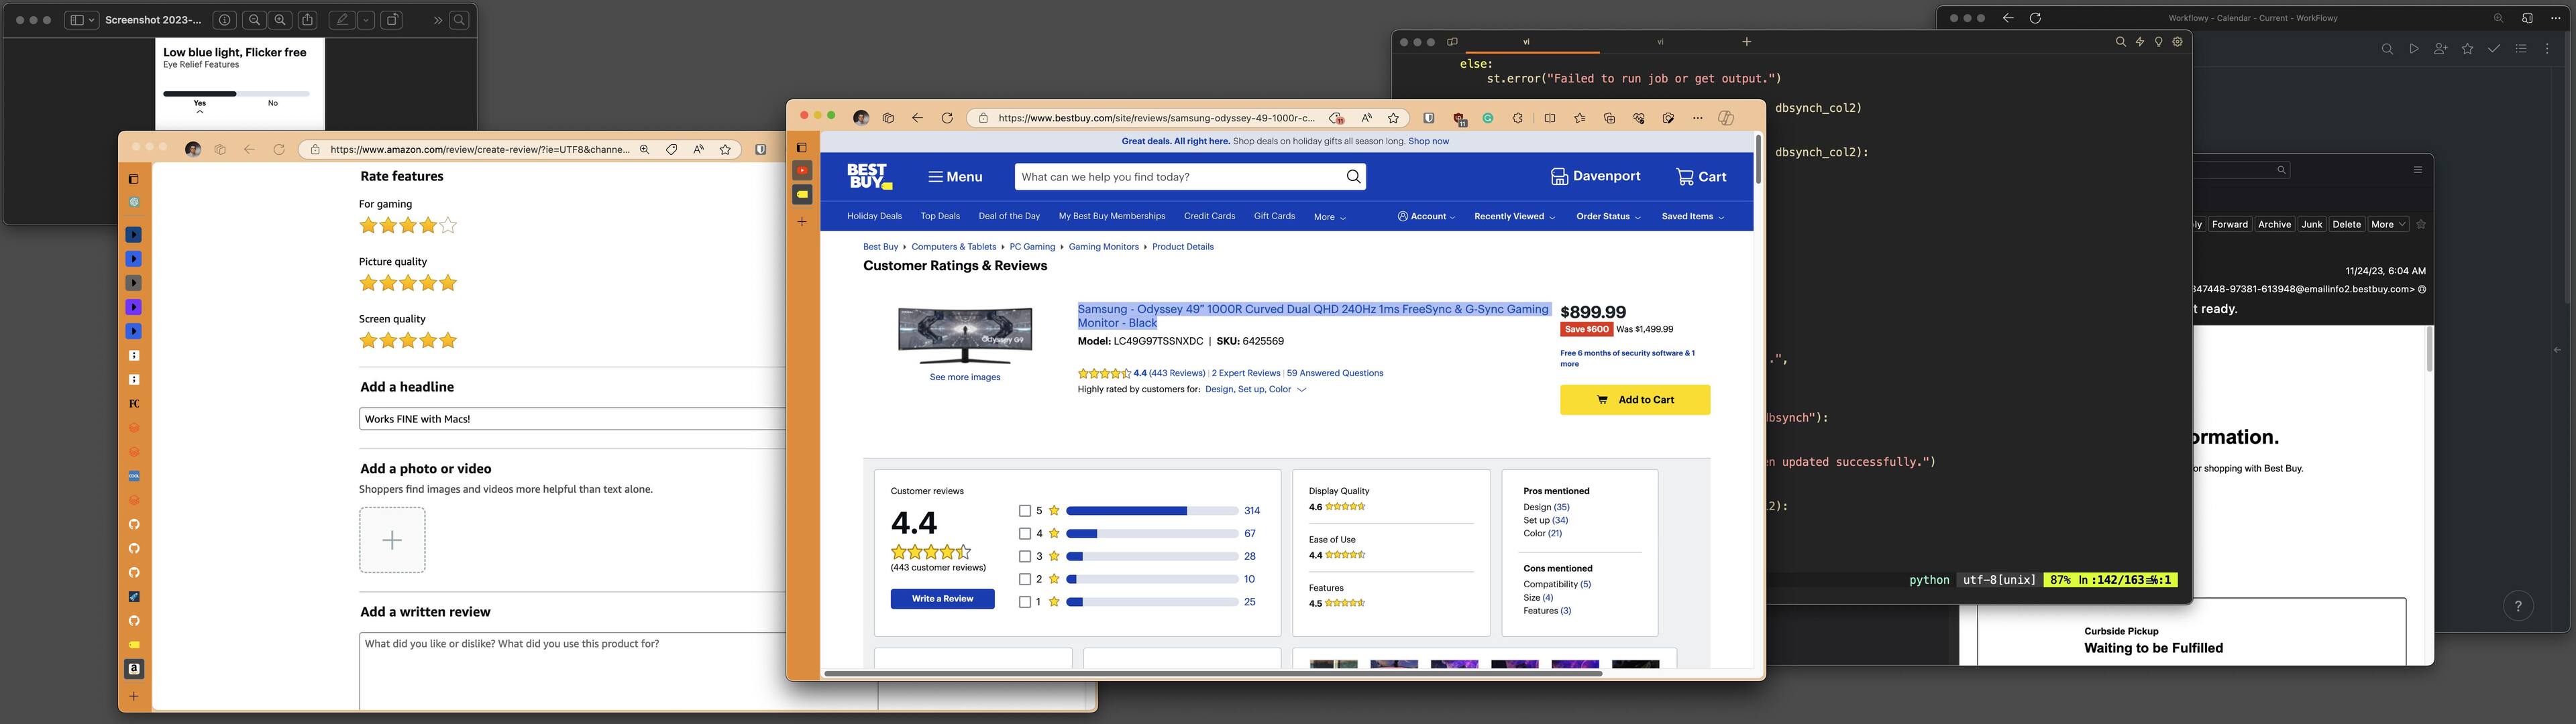Viewport: 2576px width, 724px height.
Task: Check the 5 star reviews filter
Action: point(1024,511)
